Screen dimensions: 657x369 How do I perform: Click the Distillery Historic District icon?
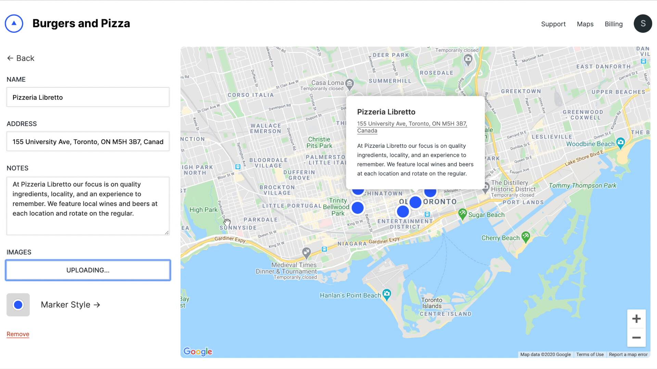coord(485,187)
